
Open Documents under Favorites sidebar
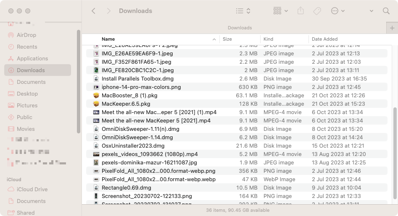pos(37,82)
